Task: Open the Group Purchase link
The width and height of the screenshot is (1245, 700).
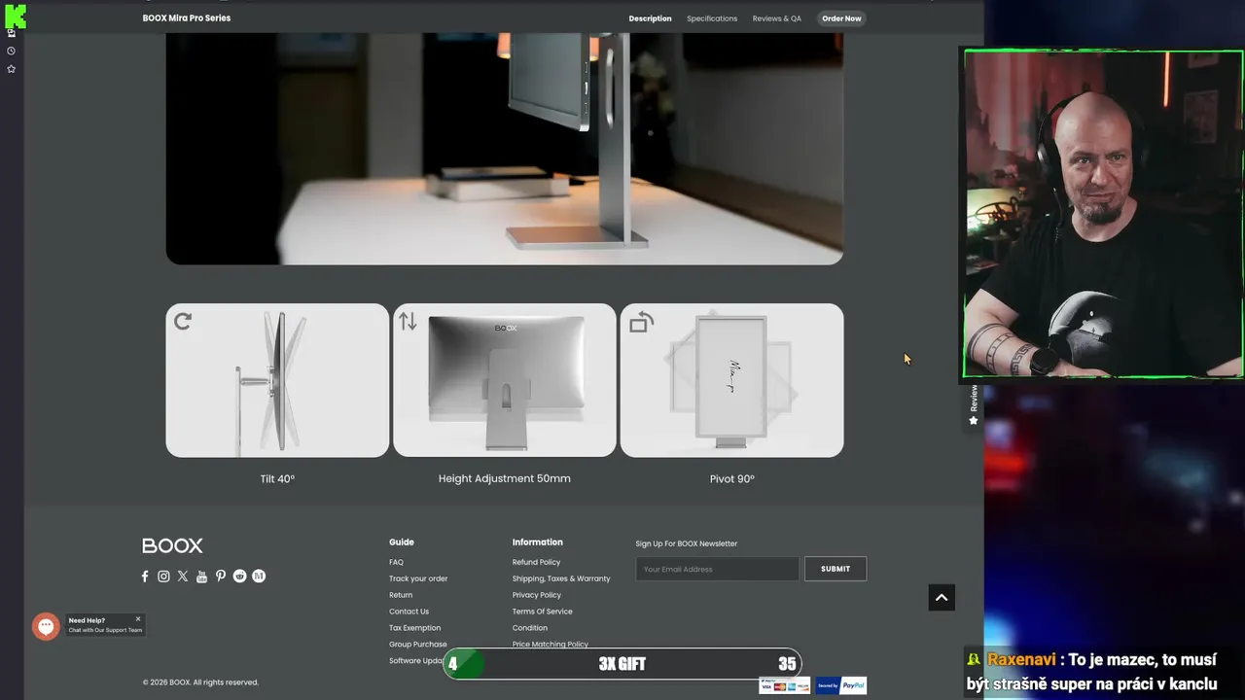Action: coord(418,645)
